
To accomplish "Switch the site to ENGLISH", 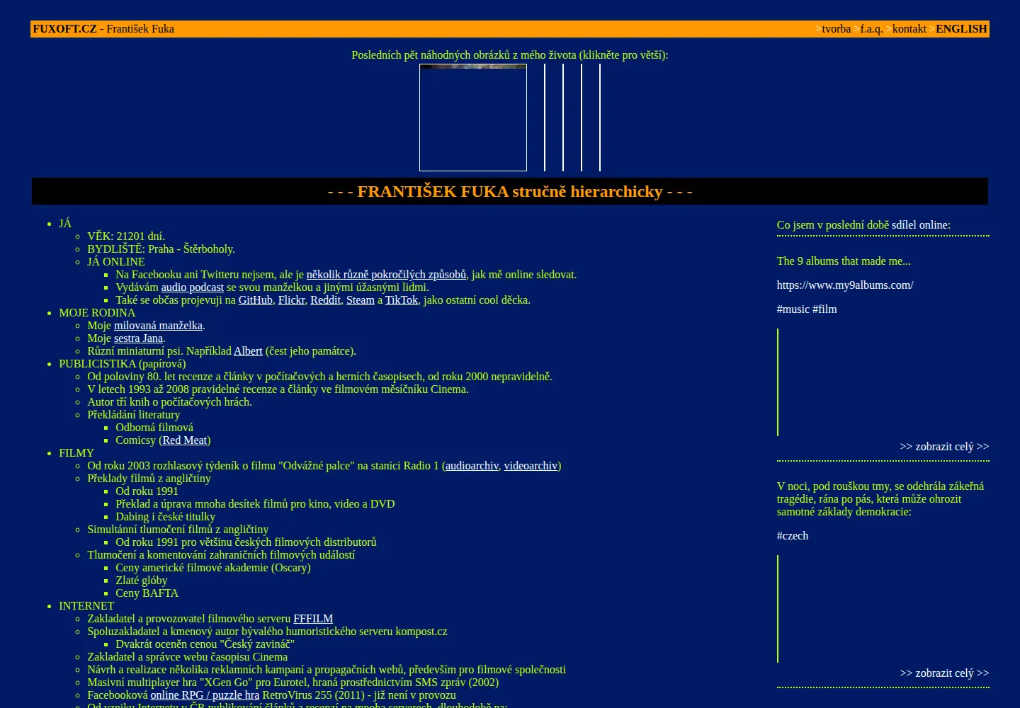I will tap(961, 29).
